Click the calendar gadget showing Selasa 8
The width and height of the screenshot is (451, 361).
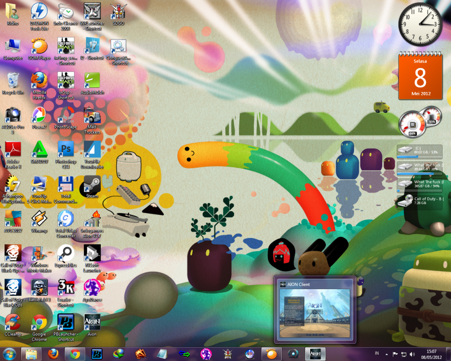click(420, 76)
